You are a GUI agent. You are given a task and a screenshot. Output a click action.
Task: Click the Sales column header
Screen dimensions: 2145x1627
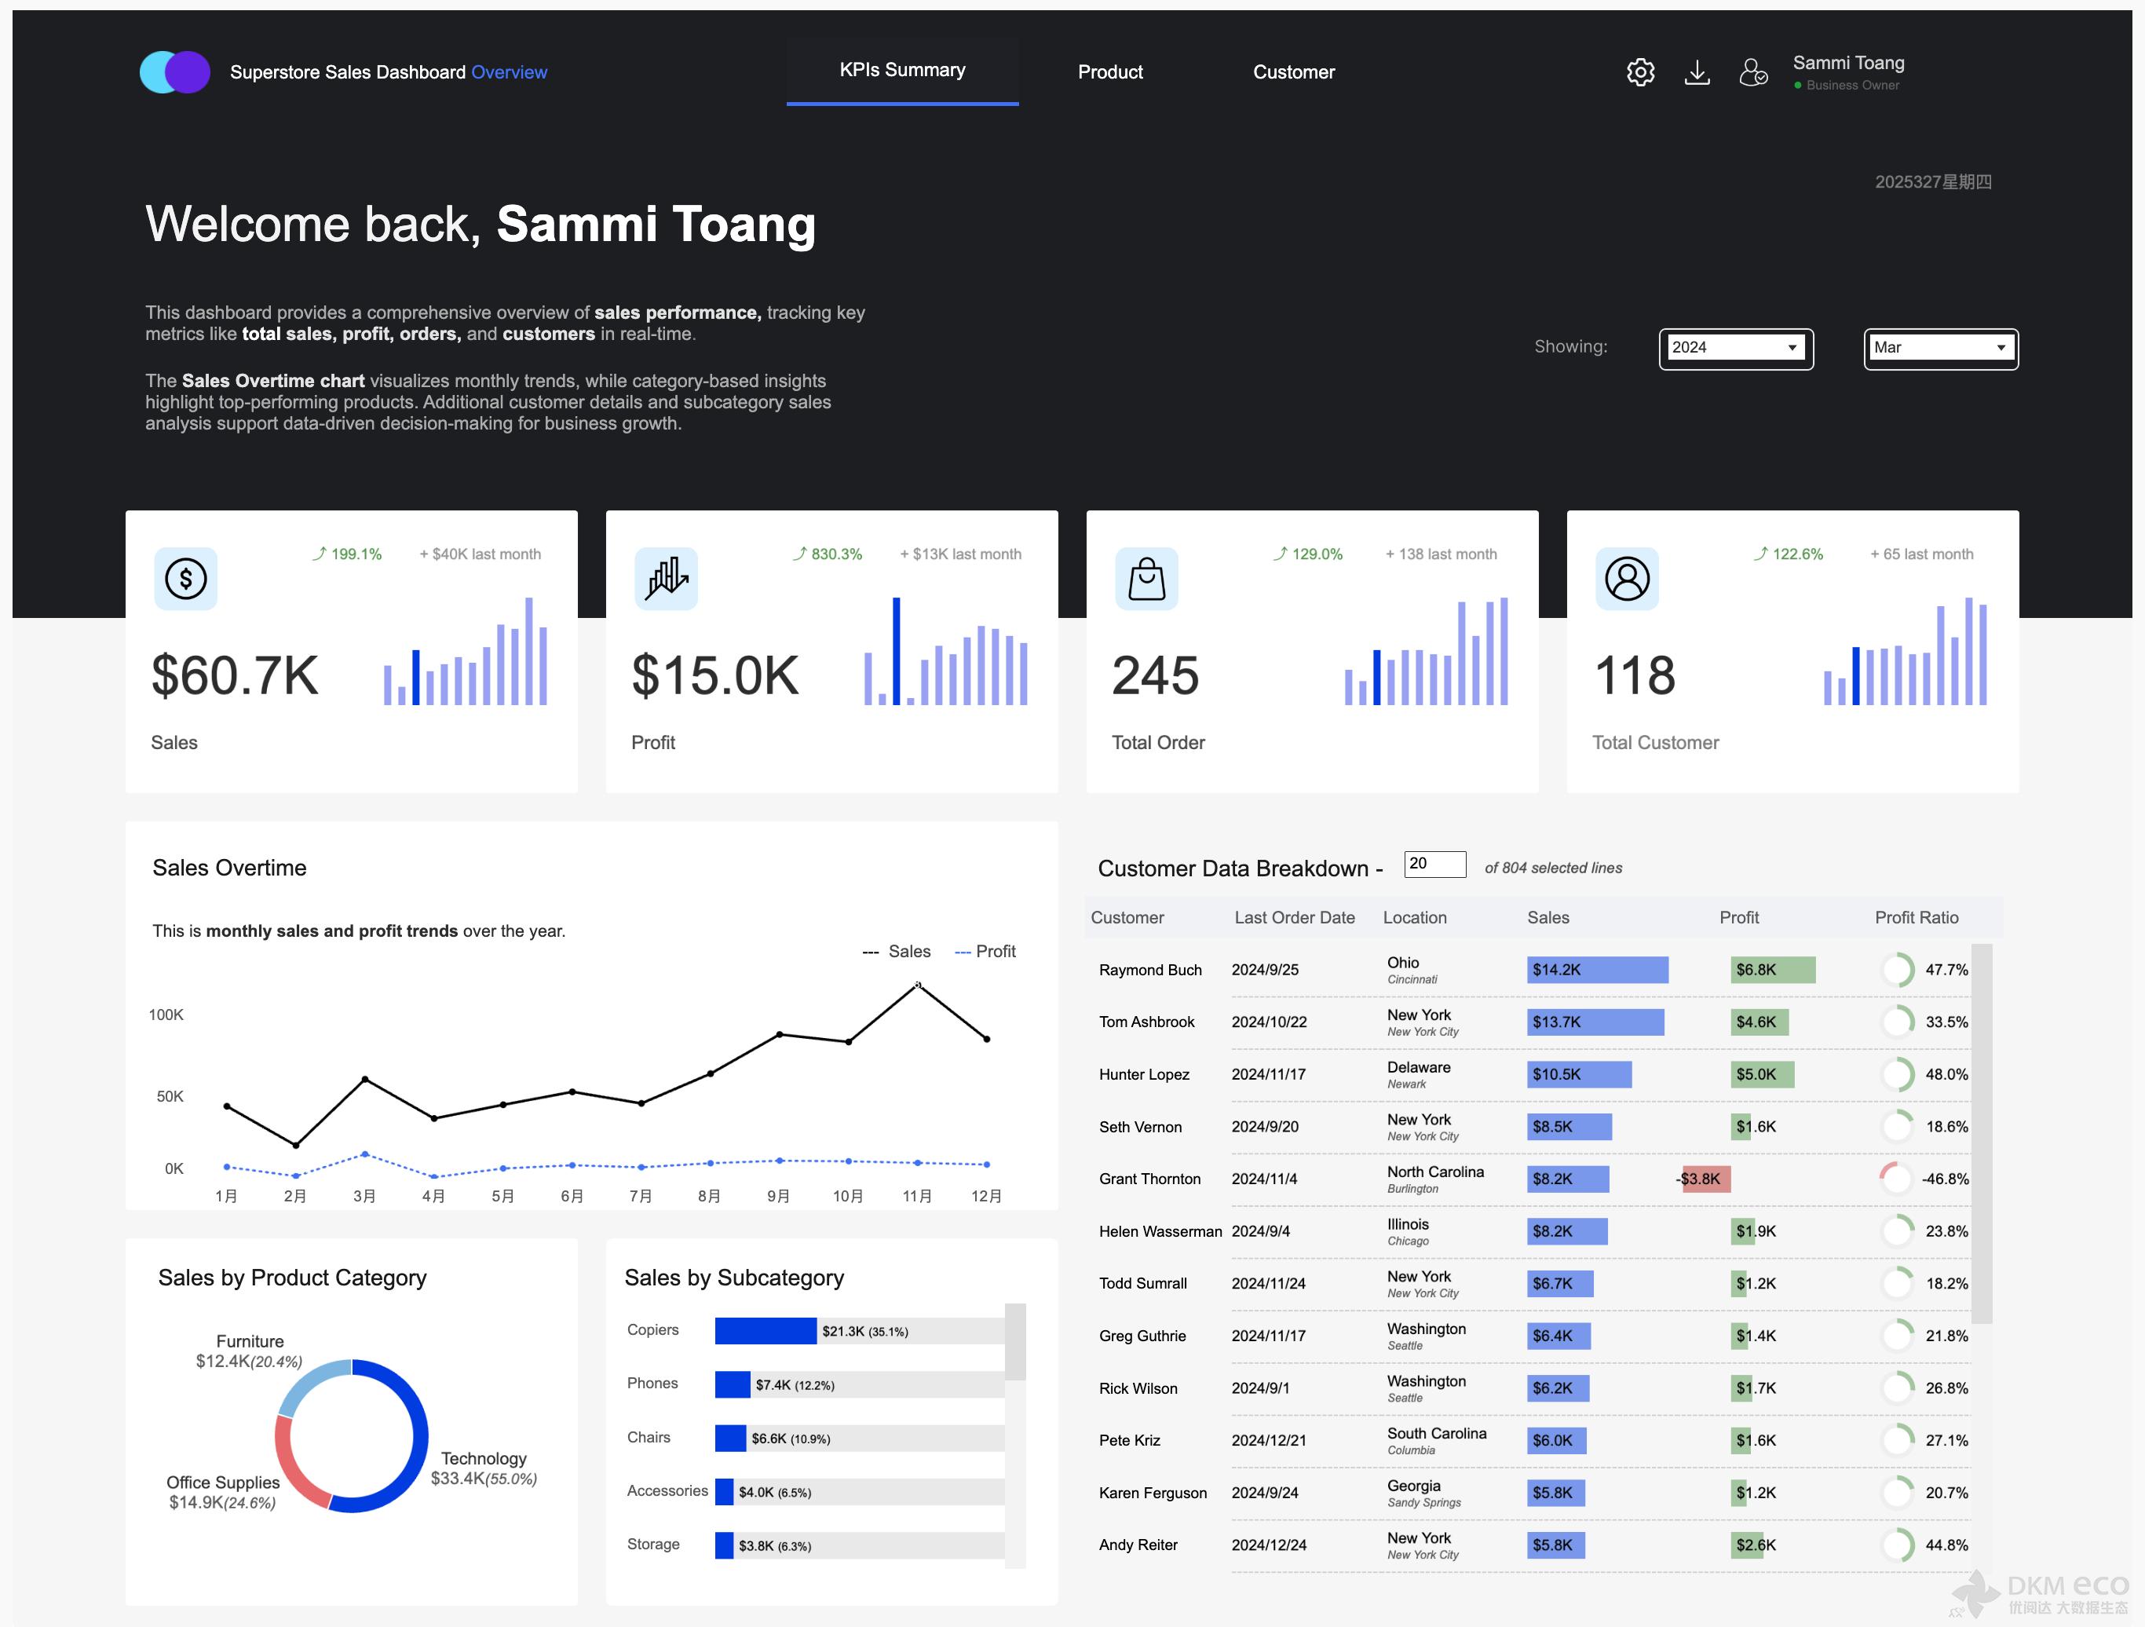point(1548,917)
